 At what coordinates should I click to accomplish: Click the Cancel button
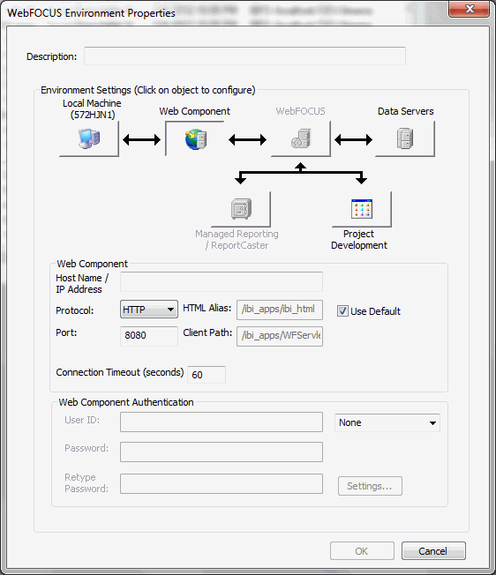click(433, 551)
